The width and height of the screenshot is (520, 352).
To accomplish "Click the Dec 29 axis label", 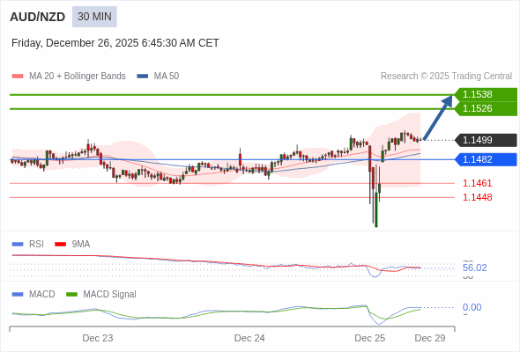I will (x=430, y=338).
